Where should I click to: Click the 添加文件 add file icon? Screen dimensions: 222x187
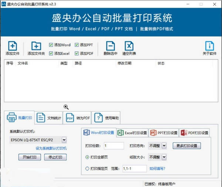[x=12, y=46]
